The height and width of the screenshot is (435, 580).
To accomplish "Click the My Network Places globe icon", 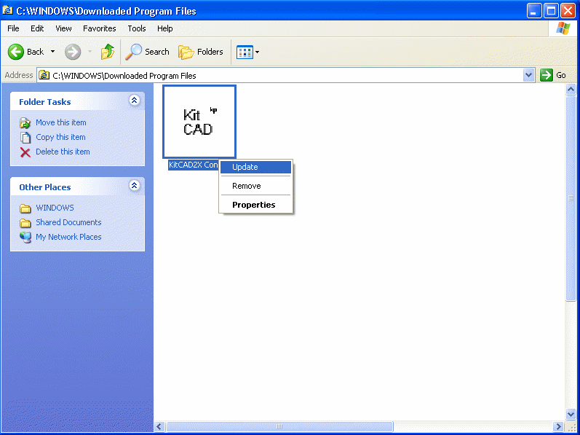I will click(25, 238).
